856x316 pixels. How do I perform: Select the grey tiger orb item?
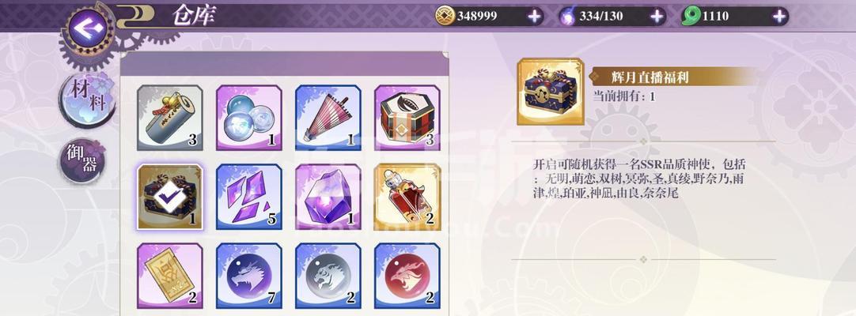328,276
